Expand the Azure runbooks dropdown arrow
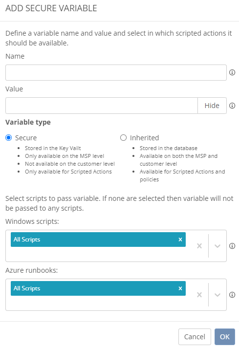 (x=217, y=295)
